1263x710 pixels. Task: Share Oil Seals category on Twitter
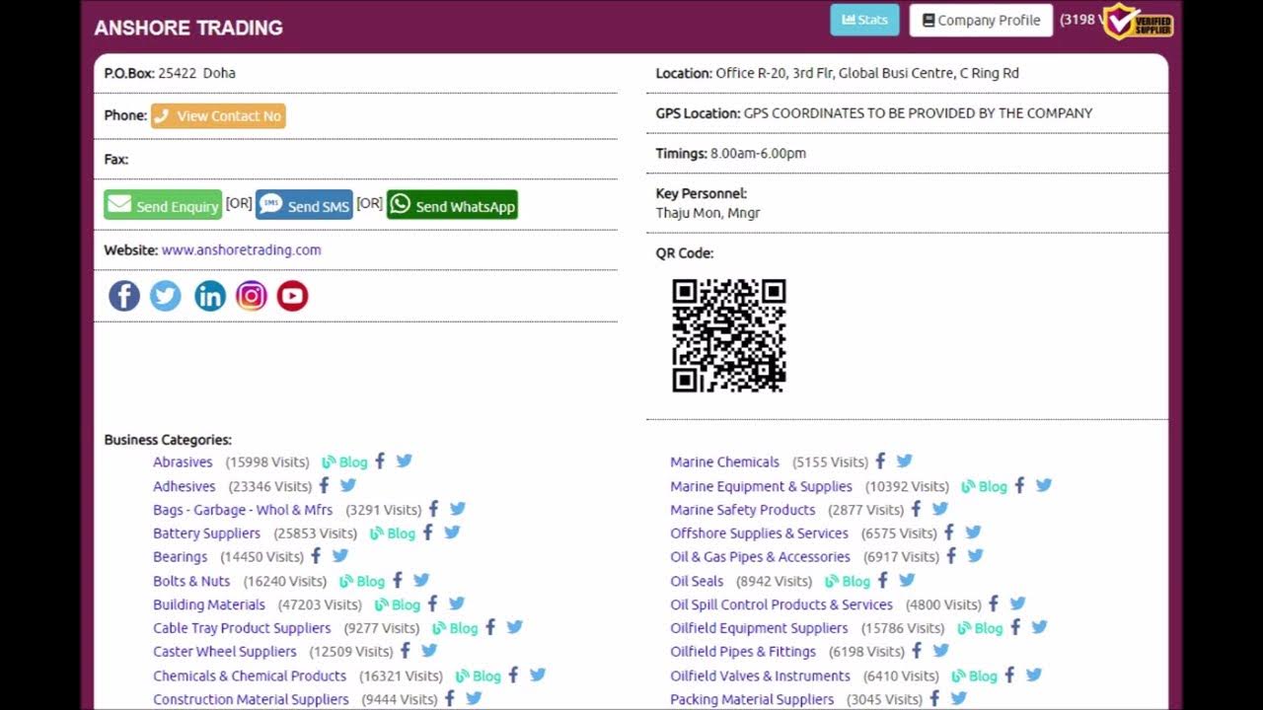click(x=907, y=580)
